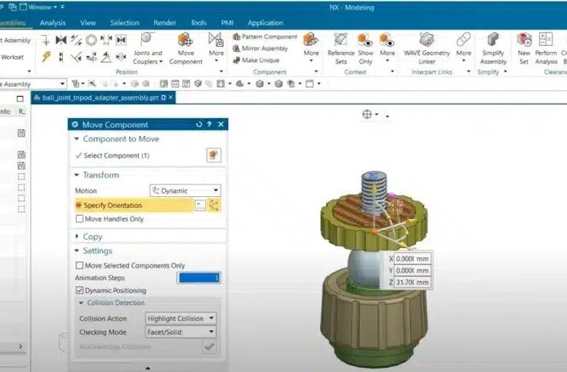Reset the Move Component dialog
The width and height of the screenshot is (567, 372).
199,125
